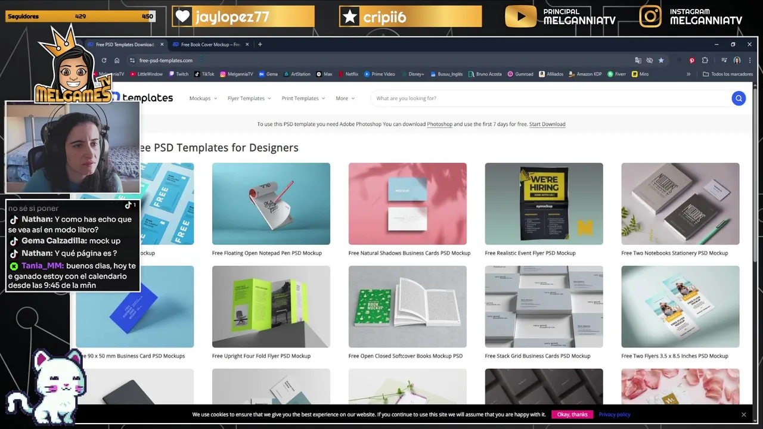Expand the More menu
The width and height of the screenshot is (763, 429).
pos(345,98)
